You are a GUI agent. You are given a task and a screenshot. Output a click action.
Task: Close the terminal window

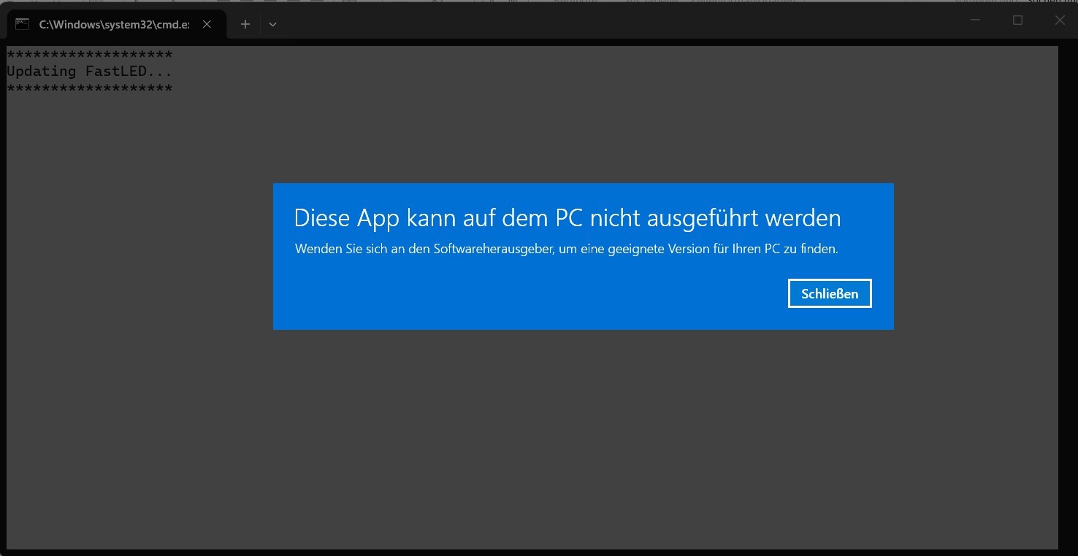click(x=1060, y=20)
